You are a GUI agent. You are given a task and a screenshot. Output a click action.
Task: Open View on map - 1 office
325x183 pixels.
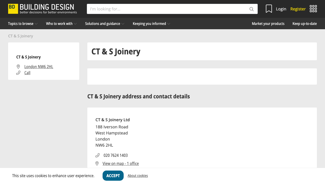[x=121, y=163]
